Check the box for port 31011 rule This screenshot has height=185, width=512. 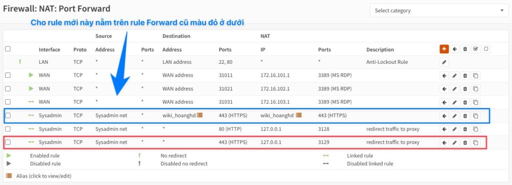pyautogui.click(x=8, y=75)
